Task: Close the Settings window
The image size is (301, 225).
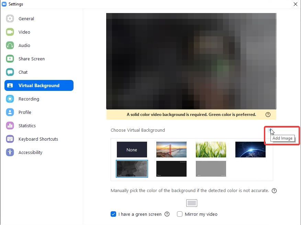Action: click(x=296, y=4)
